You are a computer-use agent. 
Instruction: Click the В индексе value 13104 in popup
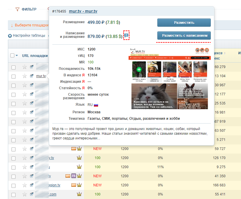[92, 75]
